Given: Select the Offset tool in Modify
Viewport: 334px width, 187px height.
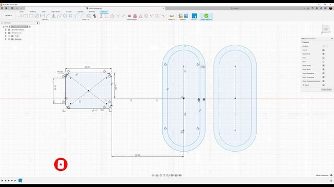Looking at the screenshot, I should (x=89, y=16).
